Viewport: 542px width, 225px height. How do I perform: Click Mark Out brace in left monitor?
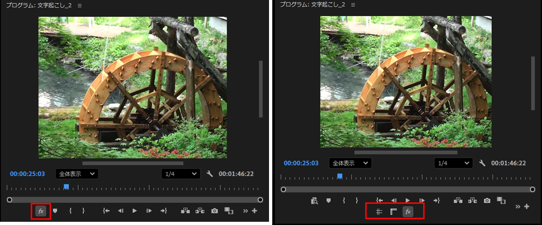point(83,211)
